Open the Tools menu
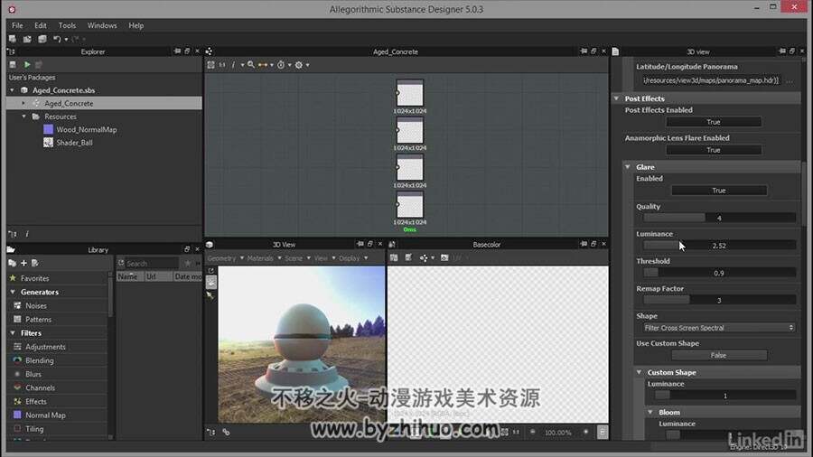 (x=67, y=25)
